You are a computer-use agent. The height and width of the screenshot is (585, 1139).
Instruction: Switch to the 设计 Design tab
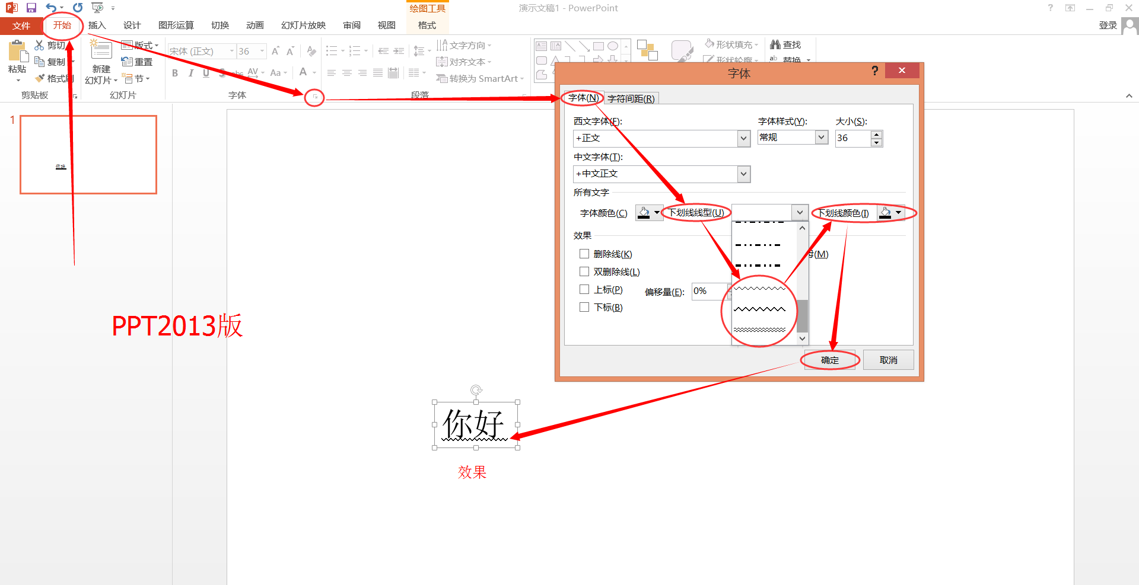132,25
